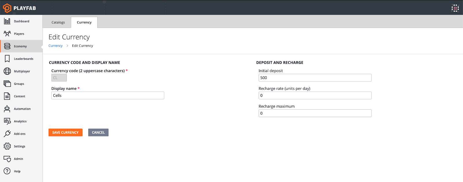Screen dimensions: 463x182
Task: Open Add-ons sidebar label
Action: click(x=20, y=134)
